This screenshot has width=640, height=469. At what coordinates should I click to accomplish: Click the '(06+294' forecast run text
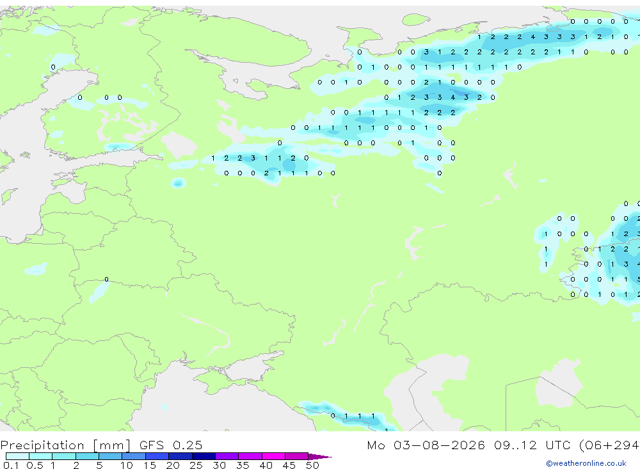609,445
